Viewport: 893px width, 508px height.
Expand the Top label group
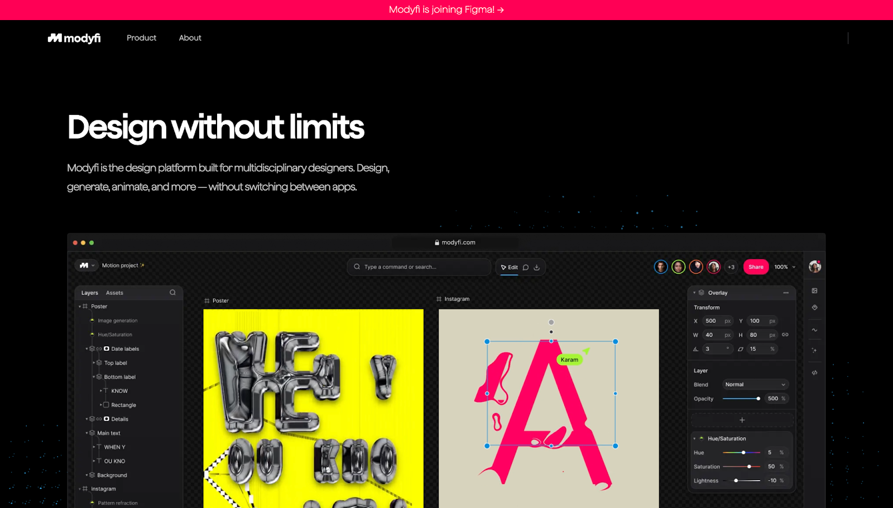pyautogui.click(x=94, y=363)
